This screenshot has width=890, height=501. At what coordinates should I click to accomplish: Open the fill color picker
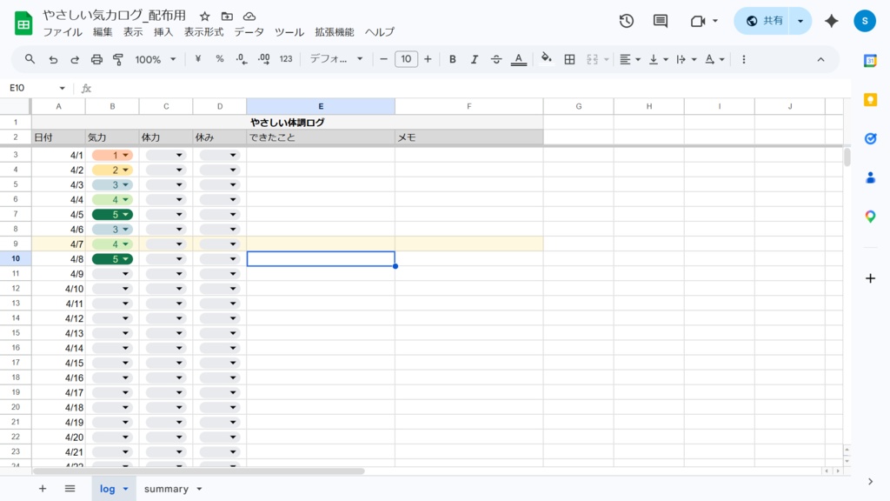click(x=546, y=58)
